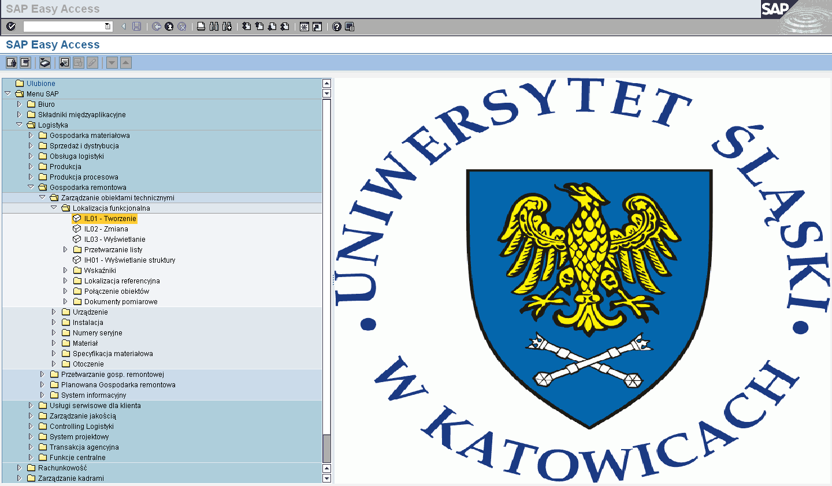Screen dimensions: 832x486
Task: Select IL02 - Zmiana transaction
Action: coord(106,229)
